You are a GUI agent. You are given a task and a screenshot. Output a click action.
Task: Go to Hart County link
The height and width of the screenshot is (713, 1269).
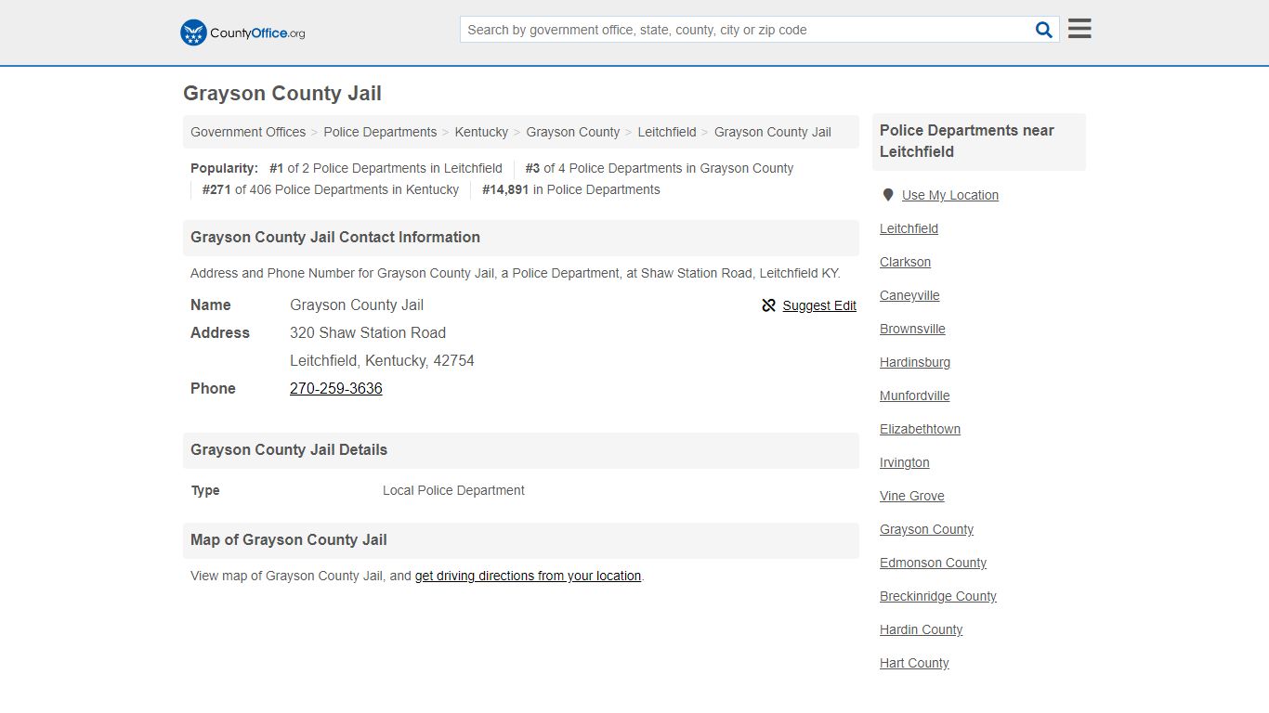[914, 663]
